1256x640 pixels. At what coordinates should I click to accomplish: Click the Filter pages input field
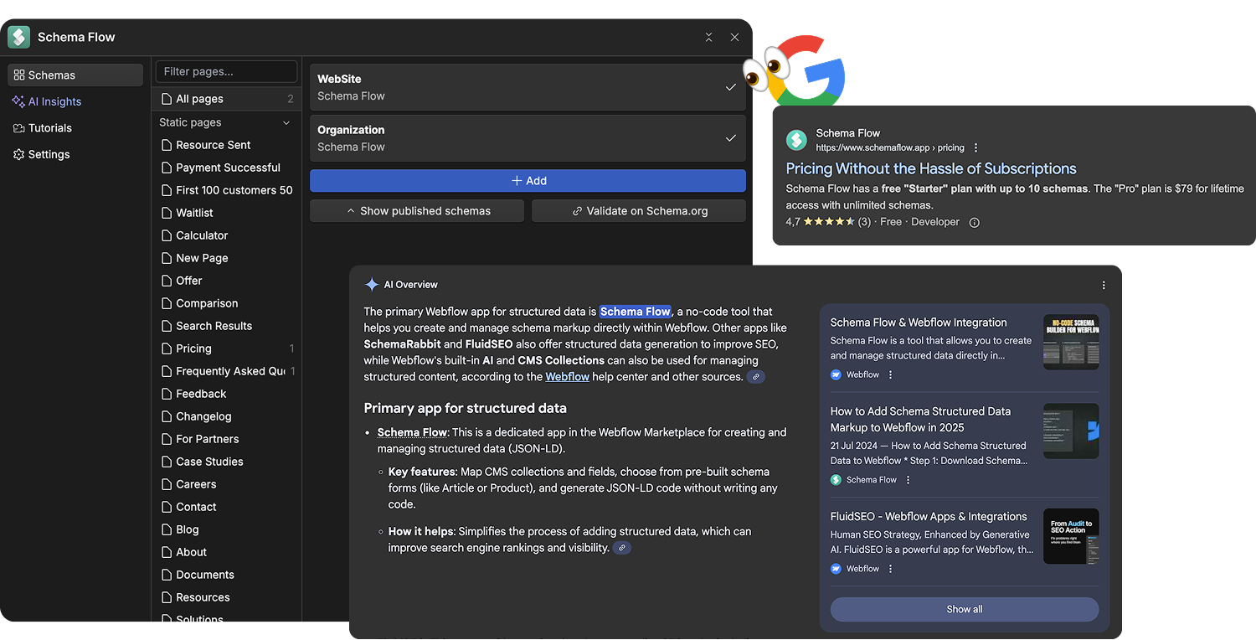[x=225, y=71]
